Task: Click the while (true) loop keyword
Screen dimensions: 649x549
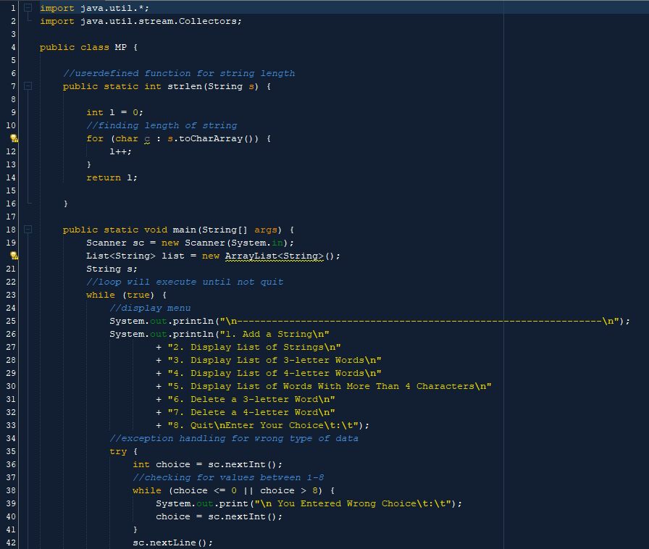Action: coord(100,295)
